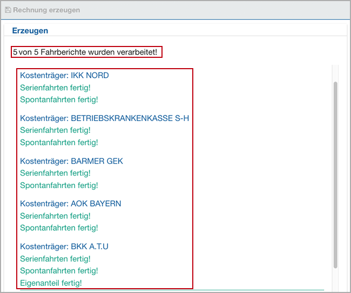Screen dimensions: 351x293
Task: Click the 'Eigenanteil fertig!' line
Action: [51, 283]
